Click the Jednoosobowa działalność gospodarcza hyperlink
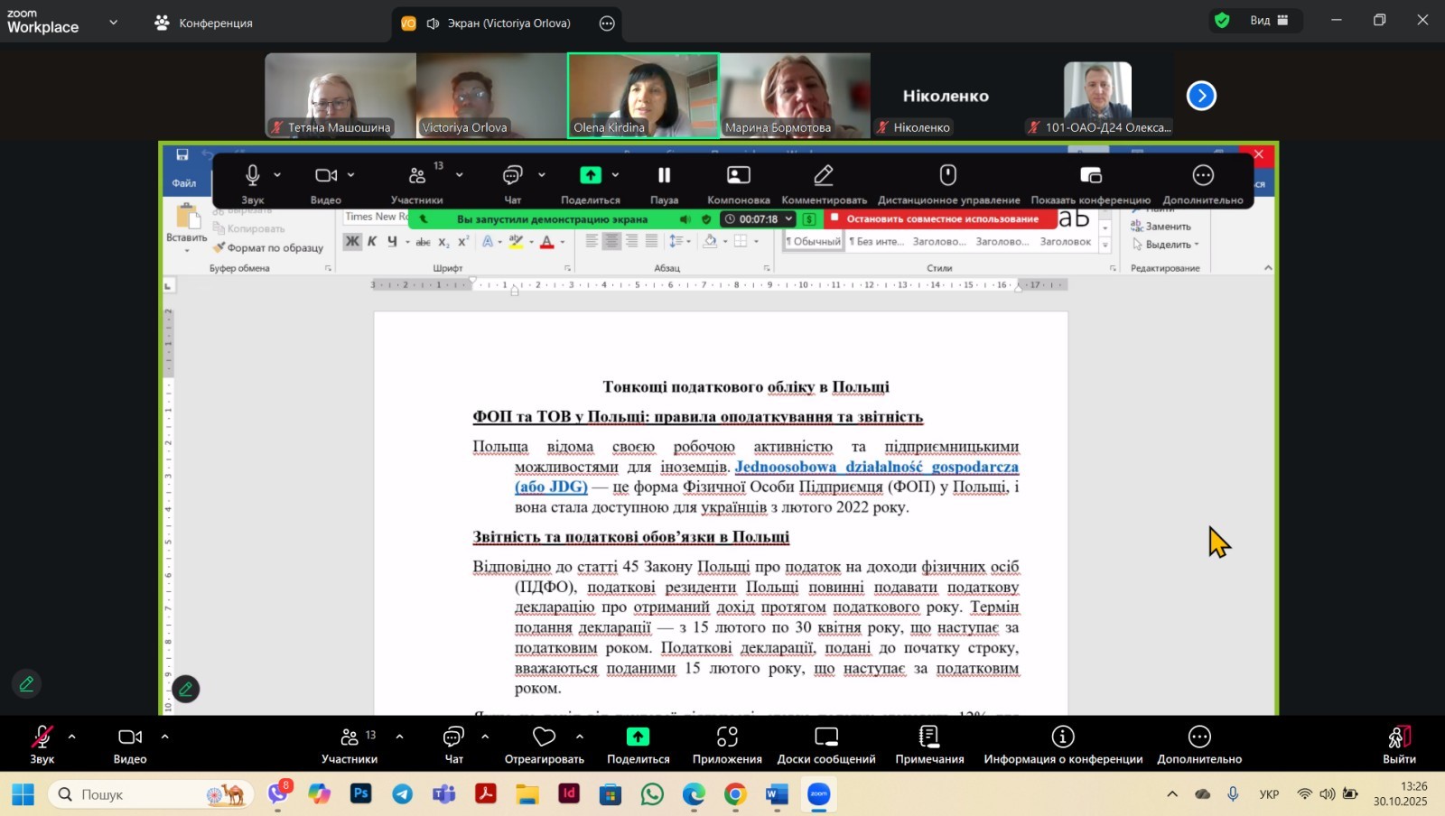 click(876, 468)
